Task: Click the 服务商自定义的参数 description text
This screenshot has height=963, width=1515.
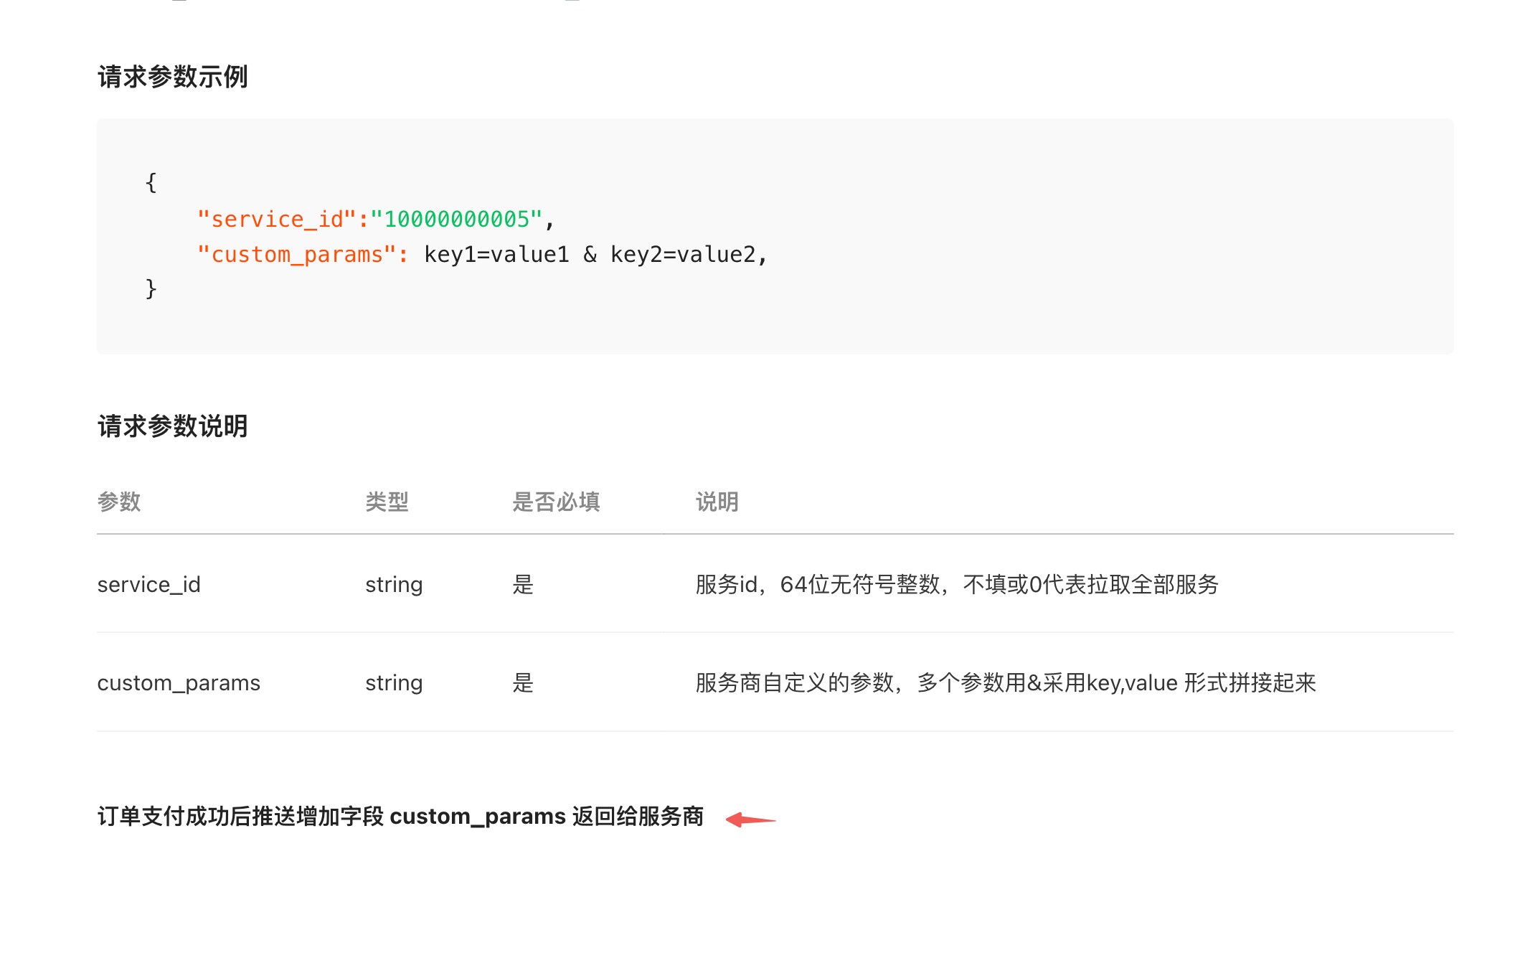Action: 1005,683
